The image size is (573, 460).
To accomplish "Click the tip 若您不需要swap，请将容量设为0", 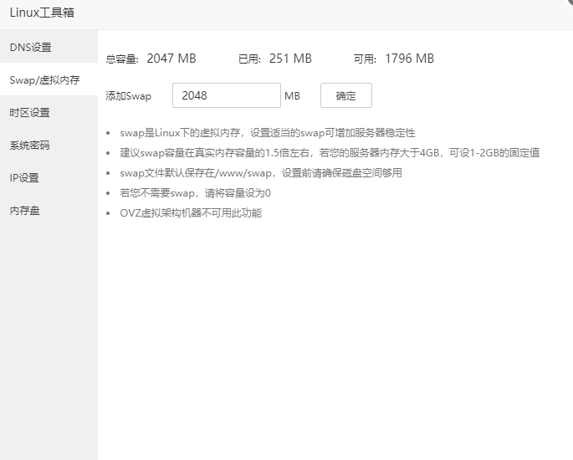I will tap(195, 192).
